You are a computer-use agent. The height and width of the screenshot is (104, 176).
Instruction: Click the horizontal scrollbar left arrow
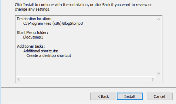point(19,79)
